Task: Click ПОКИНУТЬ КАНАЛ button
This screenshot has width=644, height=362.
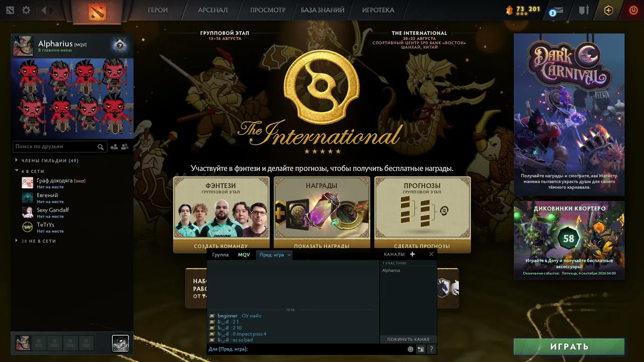Action: point(409,339)
